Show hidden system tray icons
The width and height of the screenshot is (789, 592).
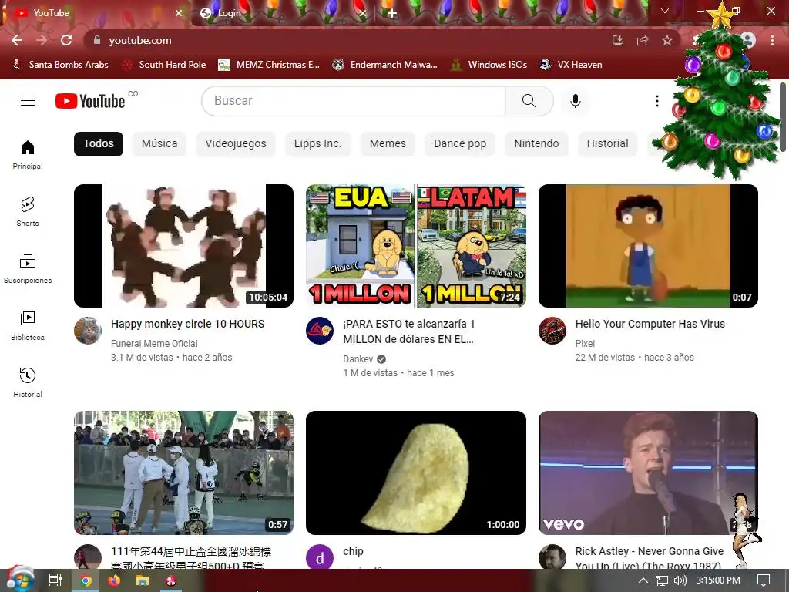643,580
